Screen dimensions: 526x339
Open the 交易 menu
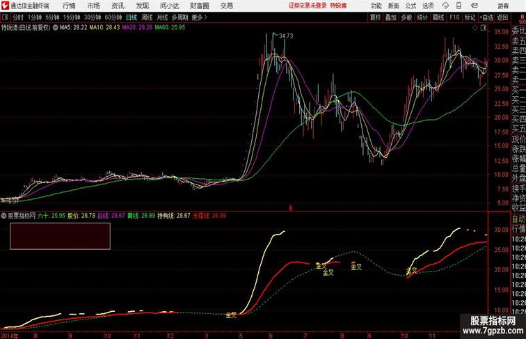coord(226,6)
